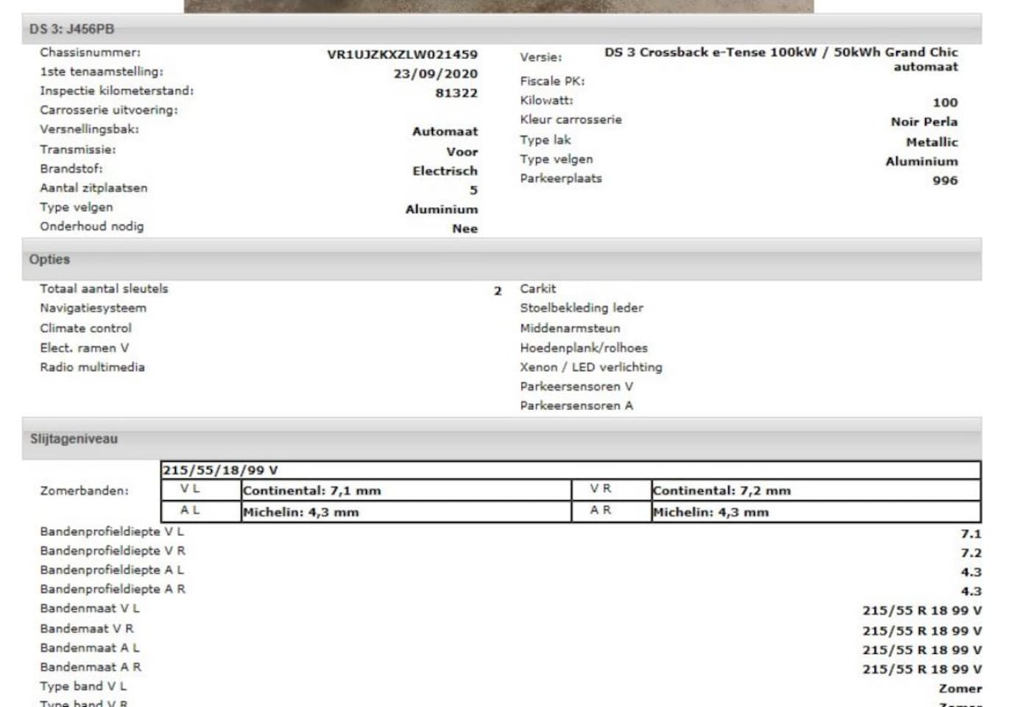The width and height of the screenshot is (1033, 707).
Task: Click the Chassisnummer label
Action: point(90,52)
